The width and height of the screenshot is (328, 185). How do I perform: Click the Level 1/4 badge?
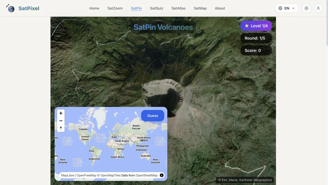[x=256, y=26]
